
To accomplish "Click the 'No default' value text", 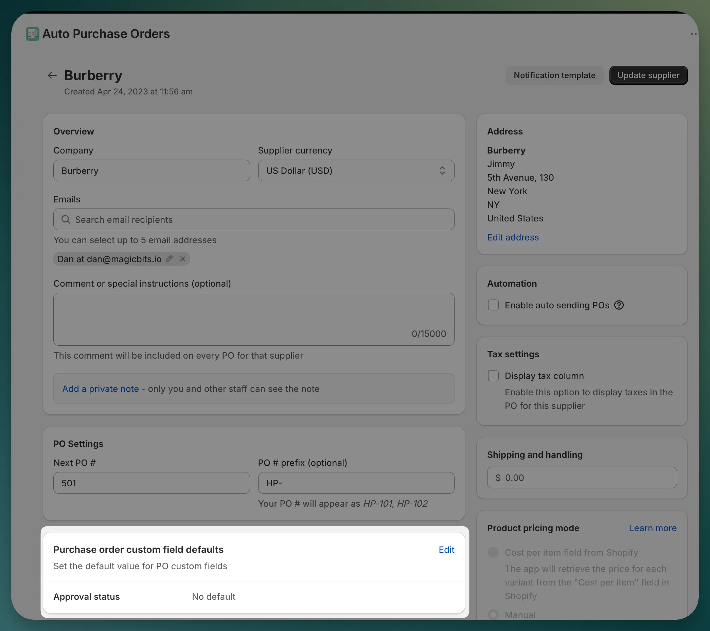I will [x=214, y=597].
